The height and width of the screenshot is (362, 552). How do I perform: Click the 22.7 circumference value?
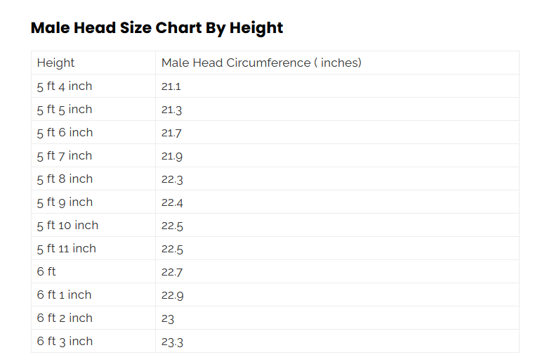[172, 272]
